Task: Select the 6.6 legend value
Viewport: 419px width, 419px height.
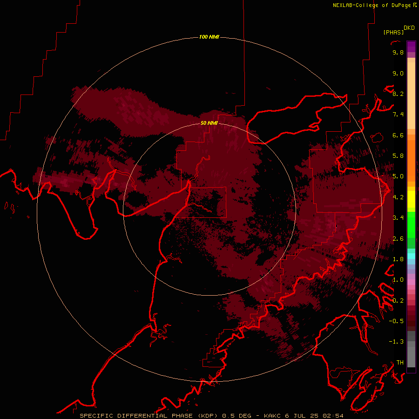Action: (x=398, y=135)
